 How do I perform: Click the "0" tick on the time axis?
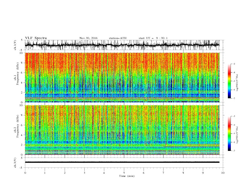pos(25,173)
